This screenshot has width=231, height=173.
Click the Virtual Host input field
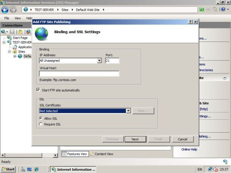click(x=79, y=73)
